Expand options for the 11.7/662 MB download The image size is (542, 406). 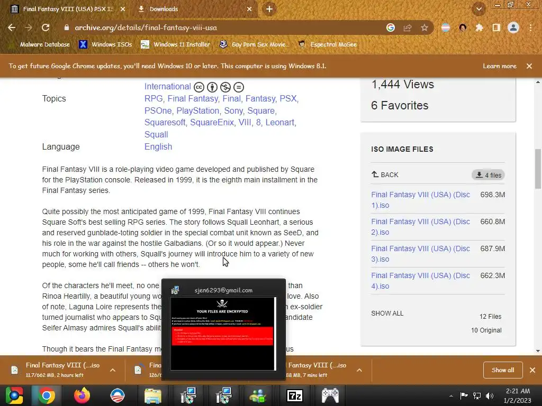[113, 370]
